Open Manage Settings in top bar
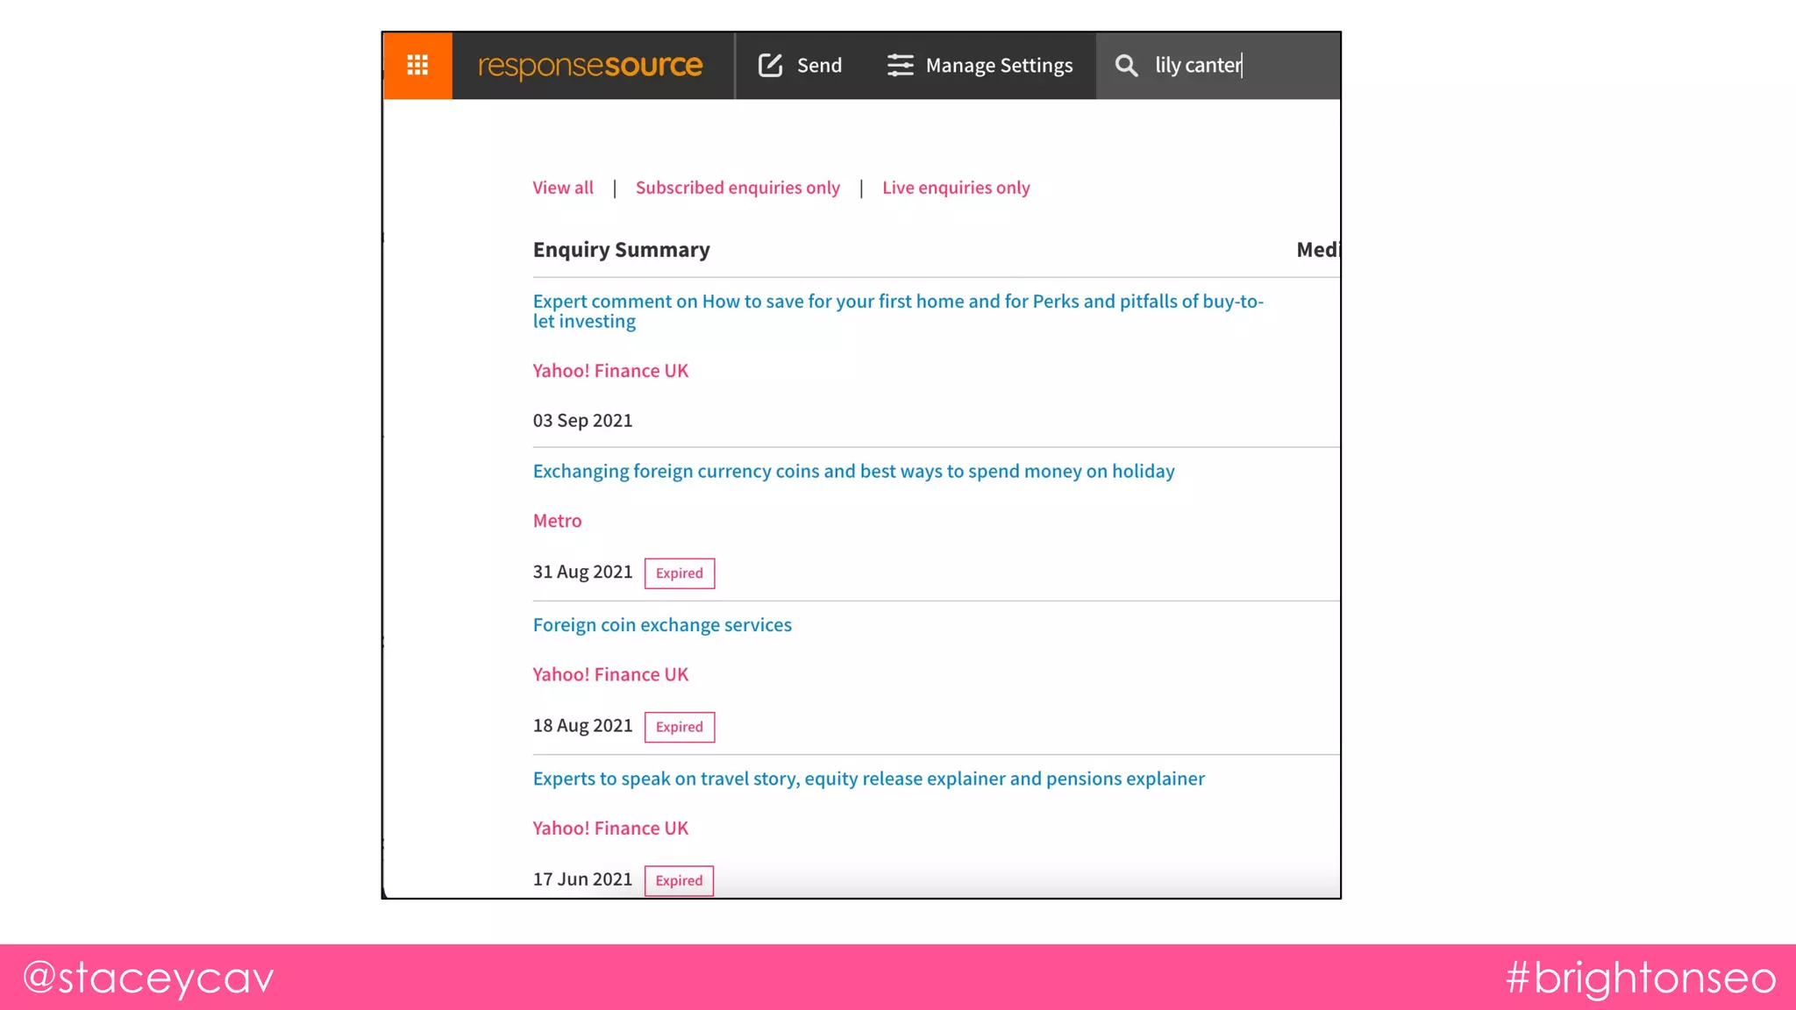 (x=999, y=66)
